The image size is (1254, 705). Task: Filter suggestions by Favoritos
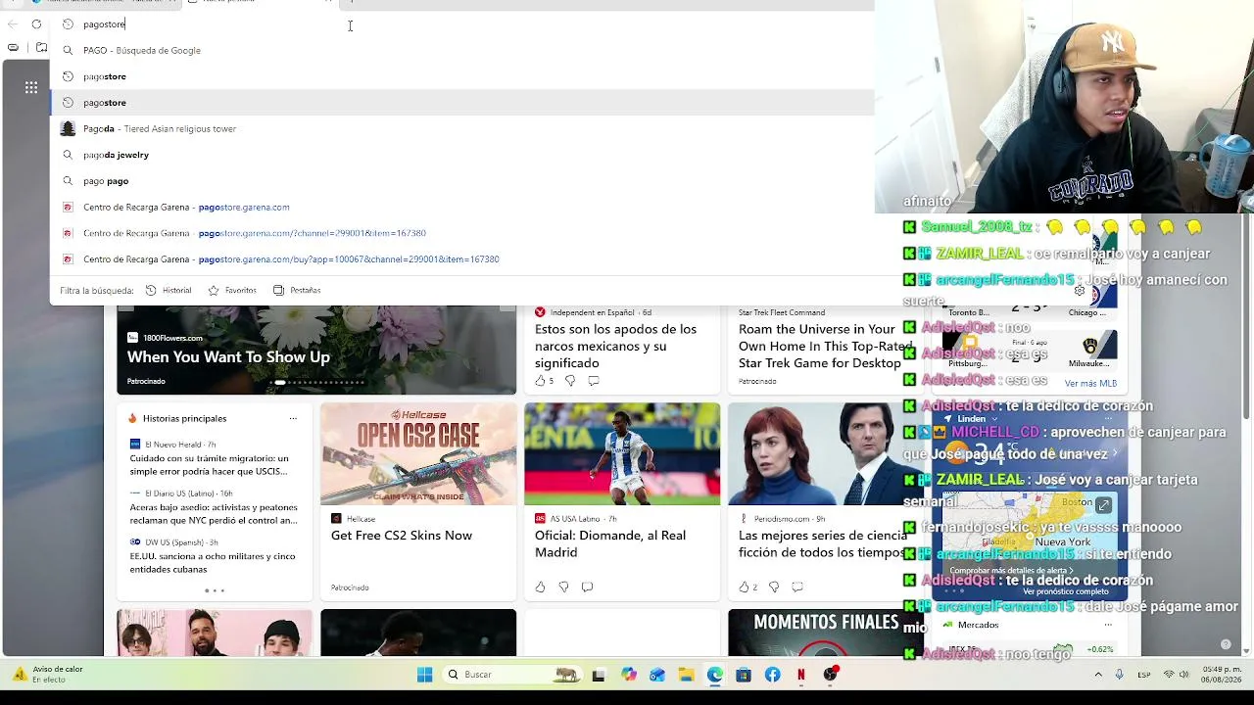(232, 291)
